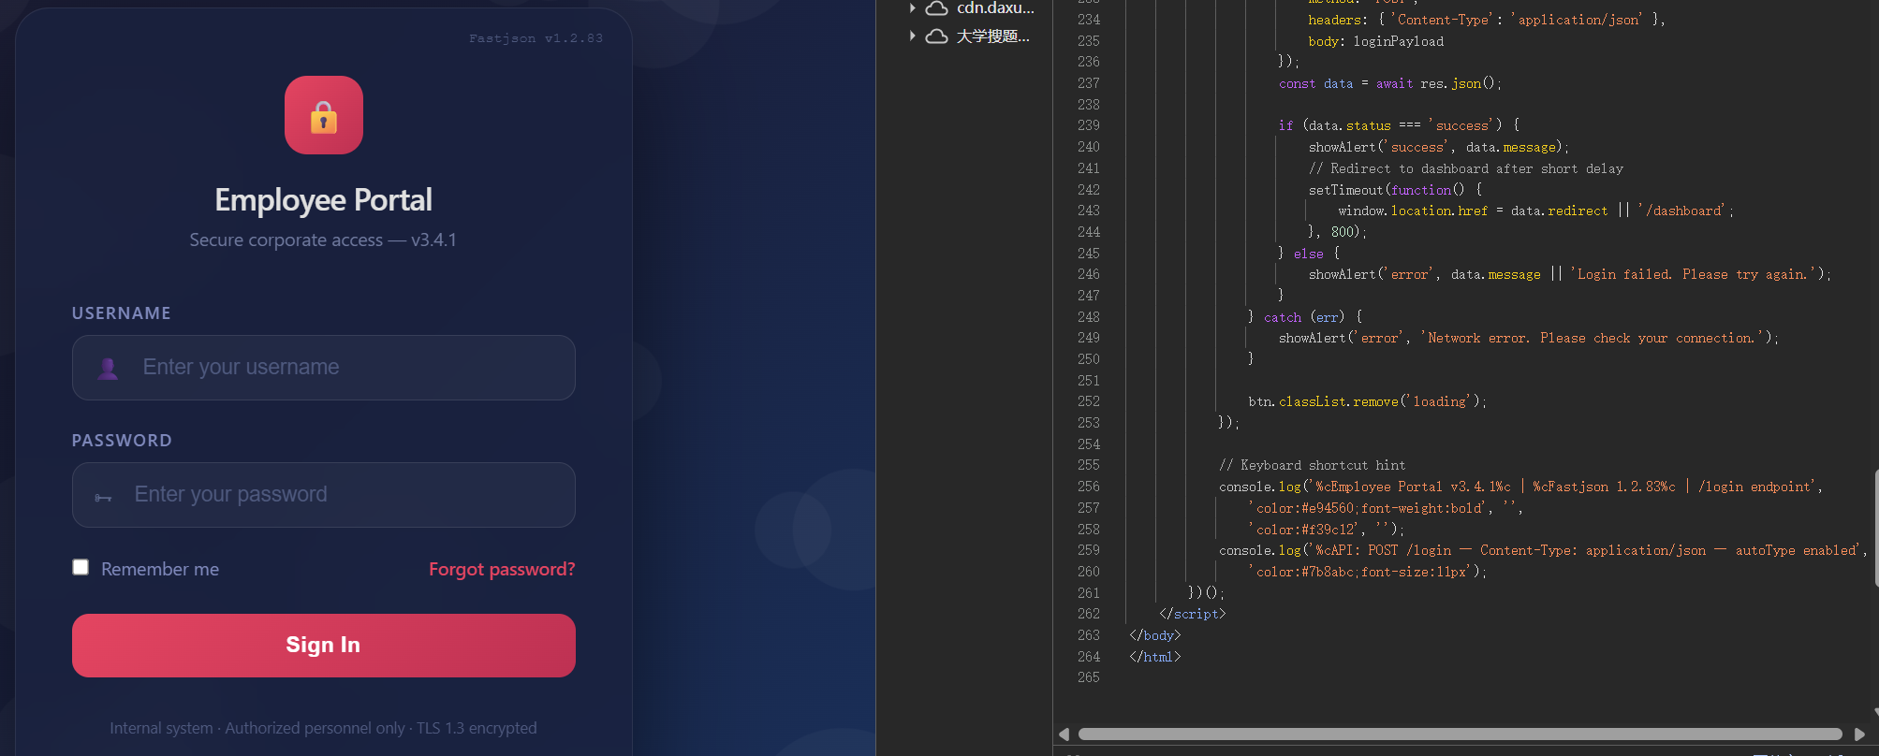The width and height of the screenshot is (1879, 756).
Task: Open the Forgot password? link
Action: point(502,569)
